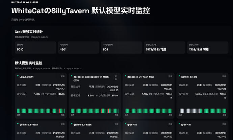Click the 服务器读取时间 timestamp under Grok stats
The height and width of the screenshot is (140, 233).
(x=31, y=37)
